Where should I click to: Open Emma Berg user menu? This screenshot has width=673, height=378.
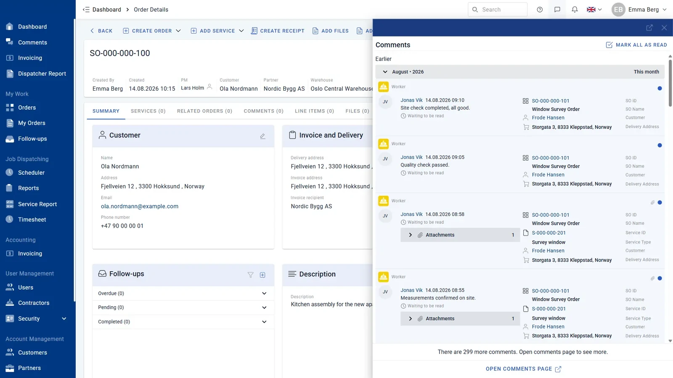tap(639, 10)
